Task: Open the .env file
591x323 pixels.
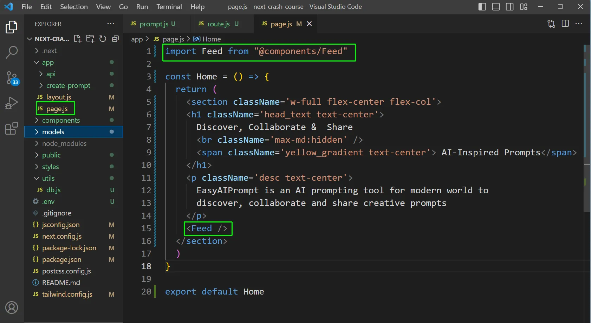Action: [74, 201]
